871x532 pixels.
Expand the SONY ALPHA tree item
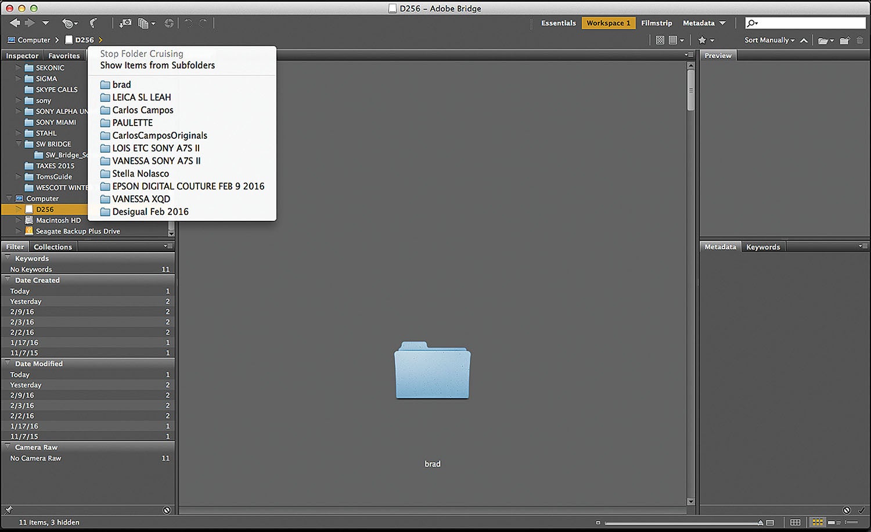click(x=18, y=111)
